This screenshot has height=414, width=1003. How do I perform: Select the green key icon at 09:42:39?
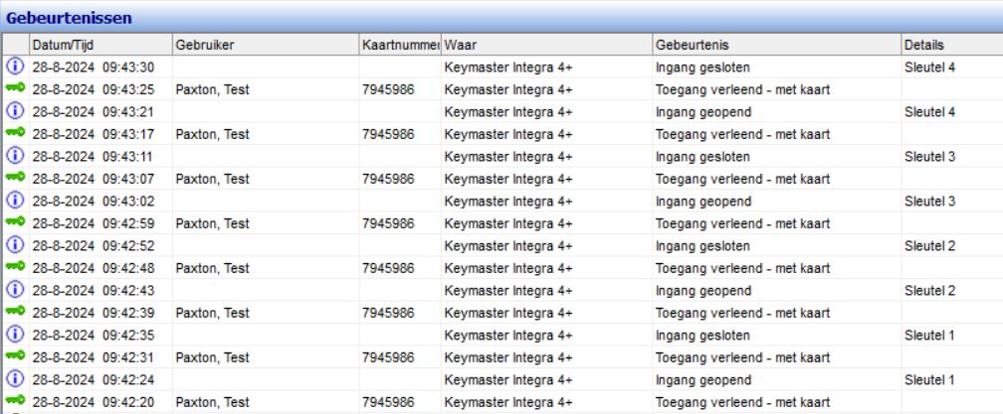pos(15,313)
